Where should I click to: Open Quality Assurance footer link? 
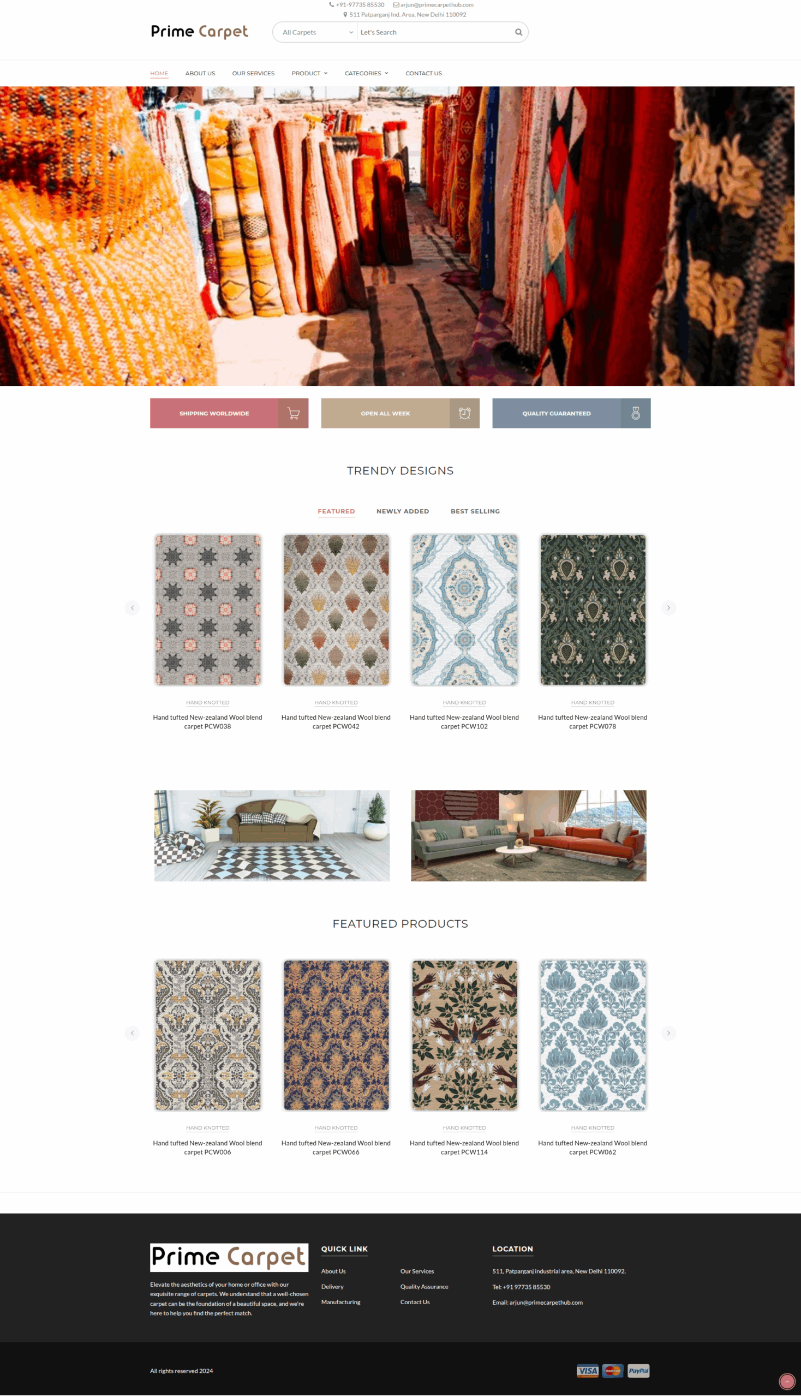coord(424,1287)
